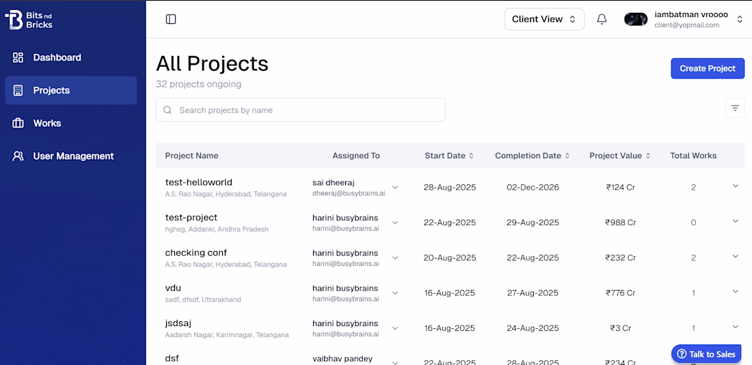Sort by Project Value arrows
752x365 pixels.
(648, 156)
